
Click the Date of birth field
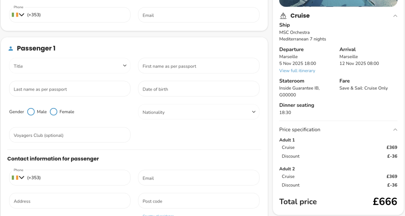pos(199,89)
